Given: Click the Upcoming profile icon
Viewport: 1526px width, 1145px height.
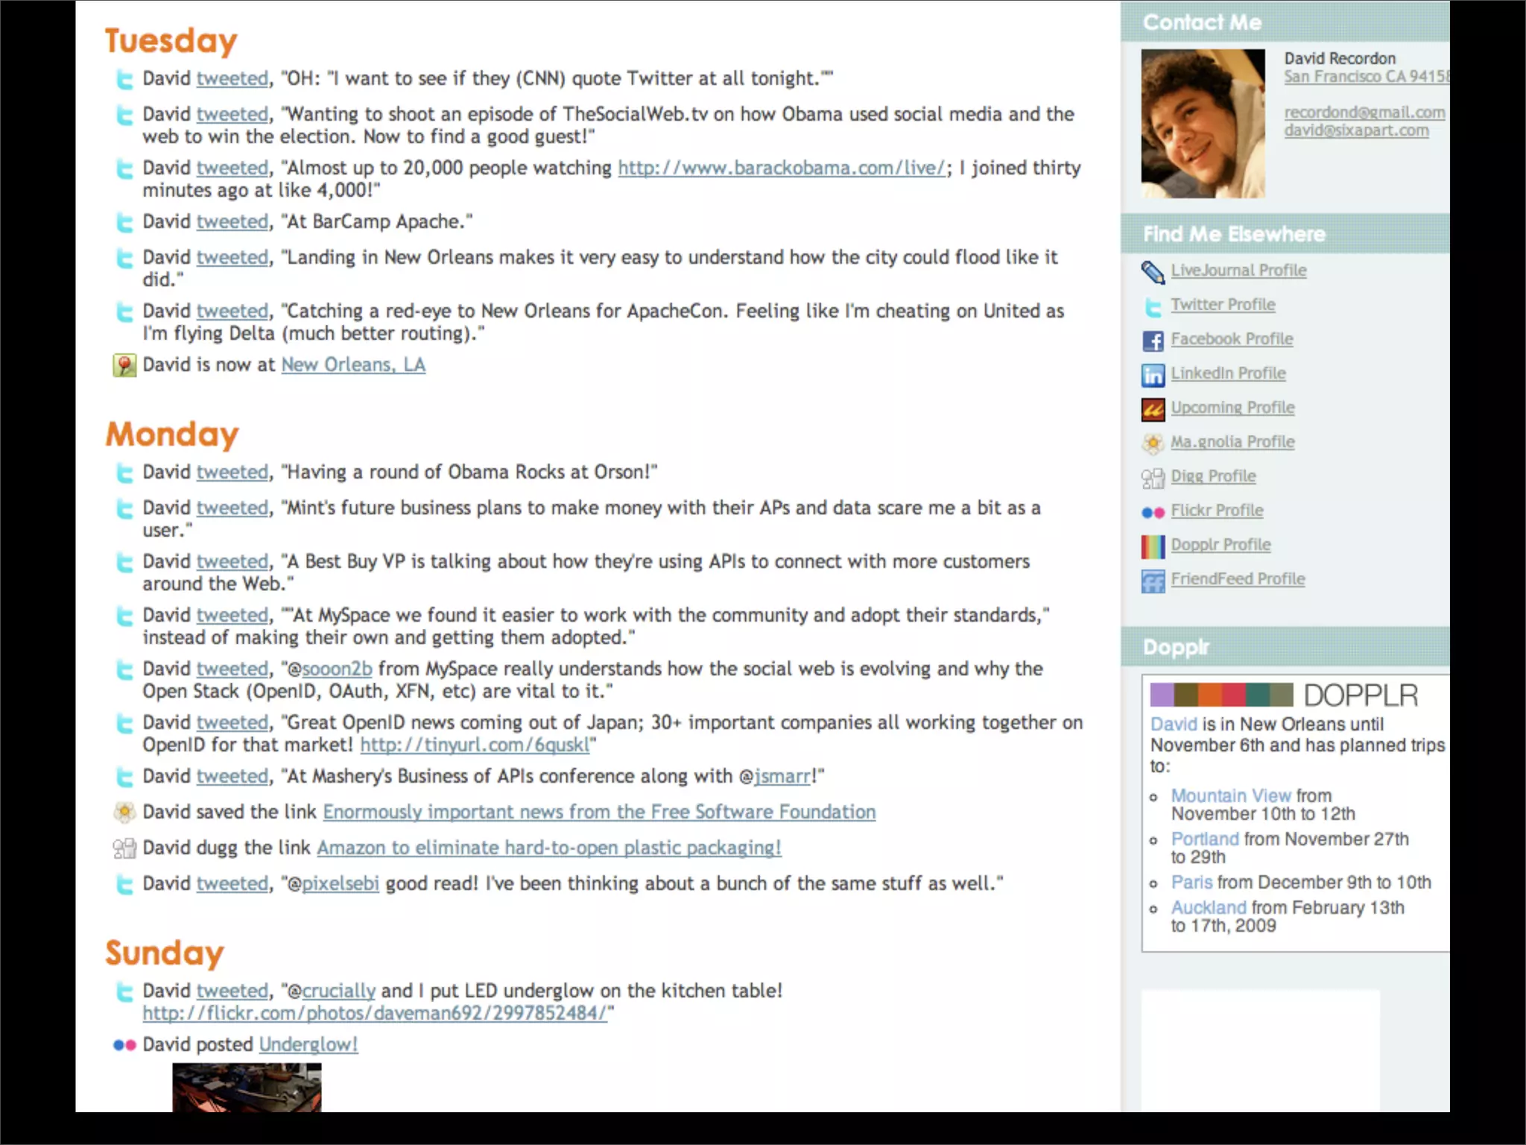Looking at the screenshot, I should point(1153,409).
